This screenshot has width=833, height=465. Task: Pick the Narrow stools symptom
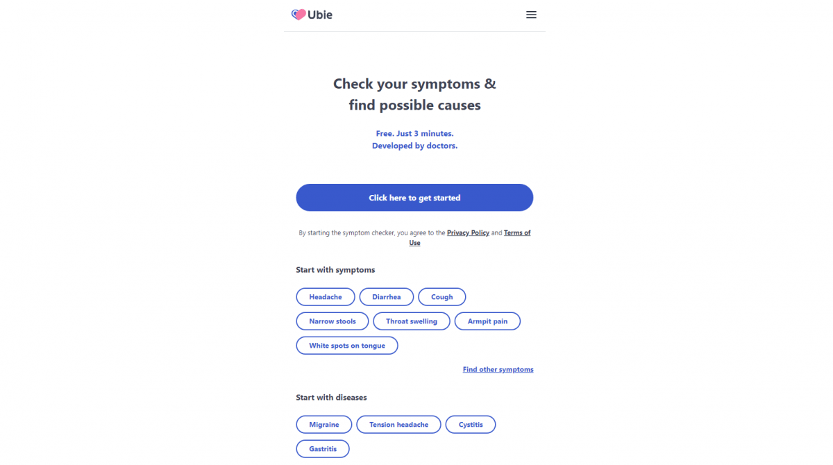coord(333,321)
